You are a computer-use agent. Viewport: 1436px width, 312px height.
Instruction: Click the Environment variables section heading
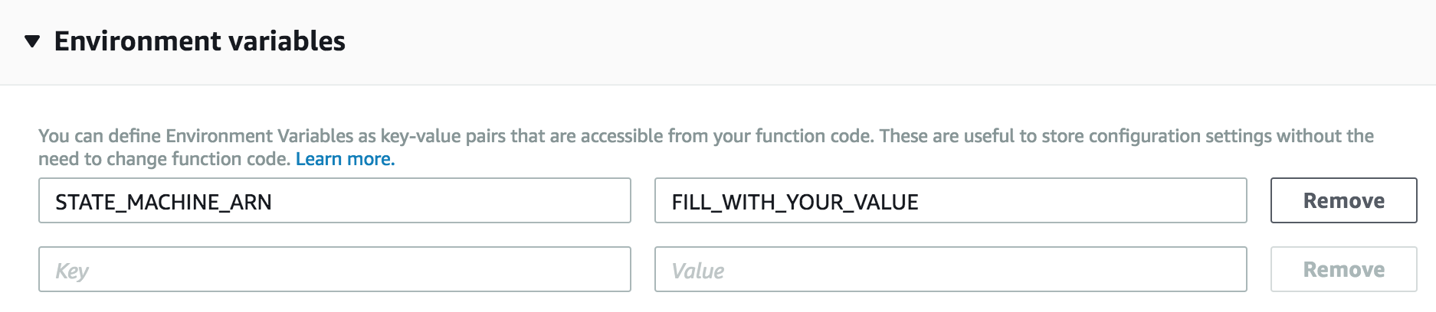click(199, 41)
